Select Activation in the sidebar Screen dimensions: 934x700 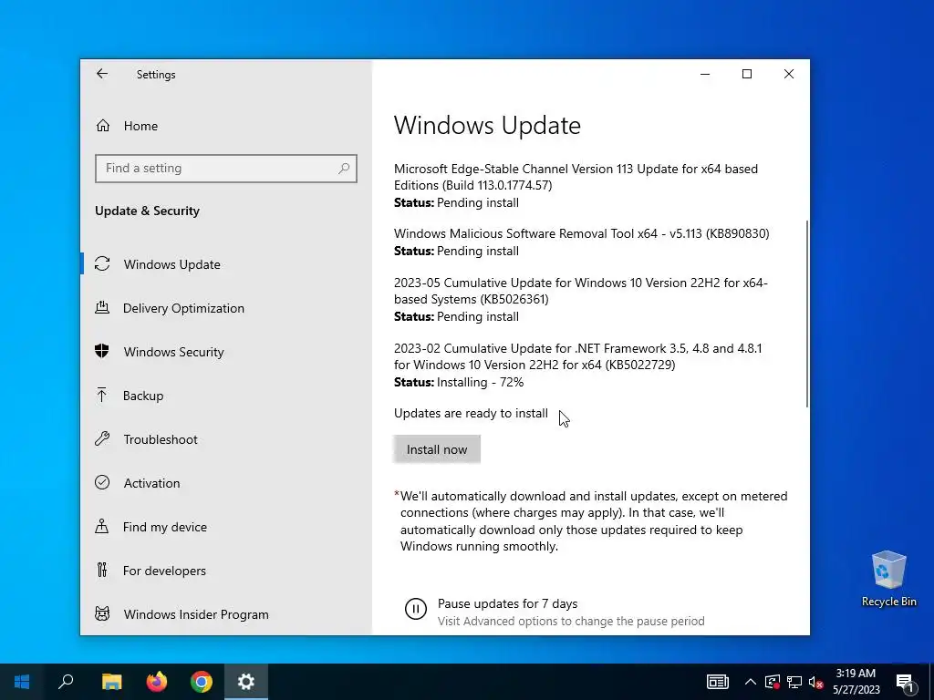tap(226, 483)
